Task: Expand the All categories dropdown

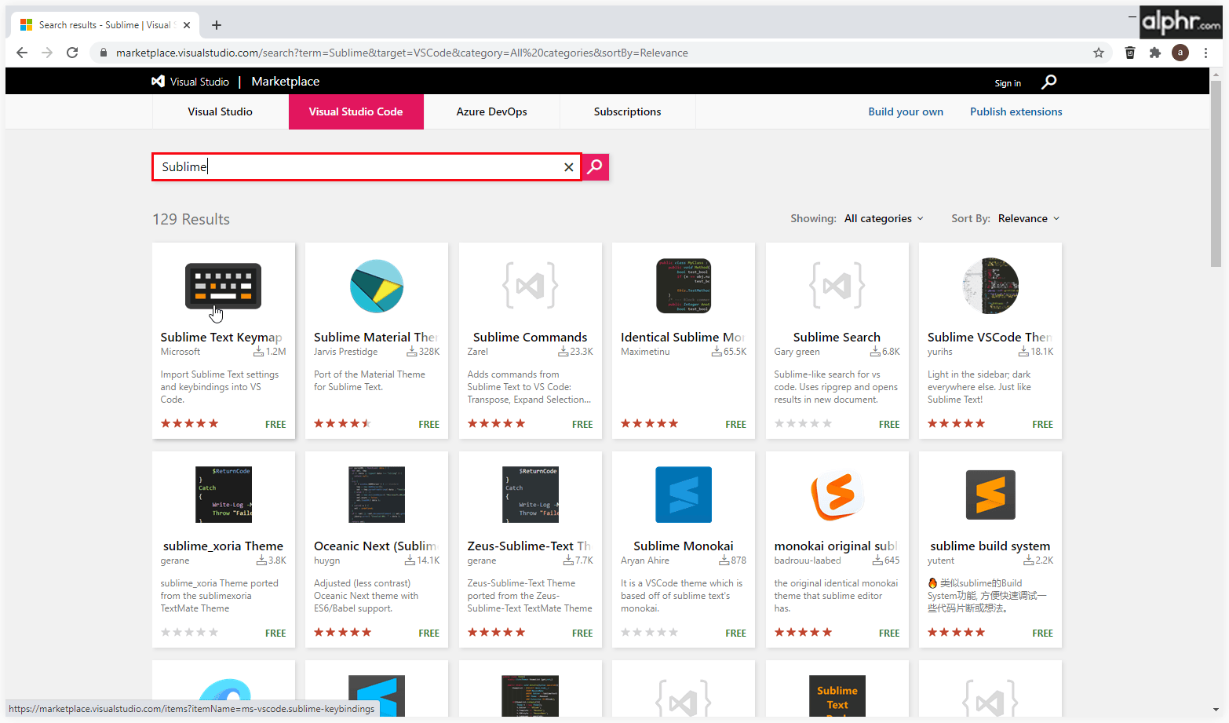Action: (x=884, y=218)
